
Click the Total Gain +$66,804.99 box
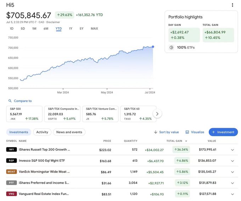coord(218,35)
